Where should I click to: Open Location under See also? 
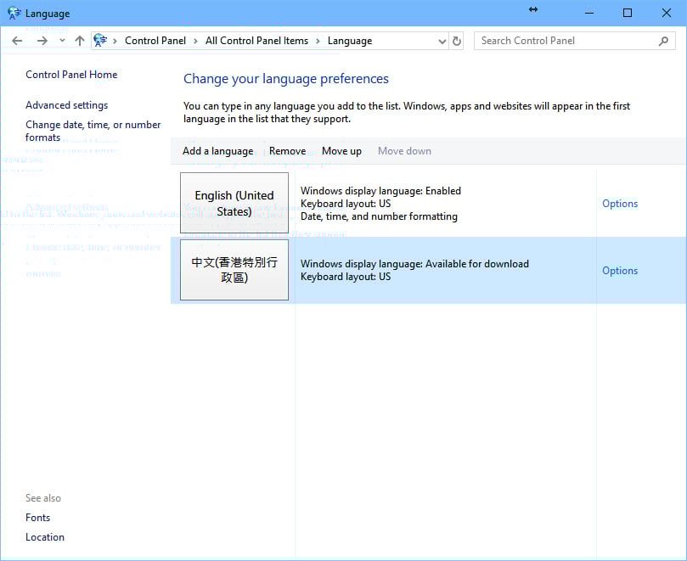point(45,537)
